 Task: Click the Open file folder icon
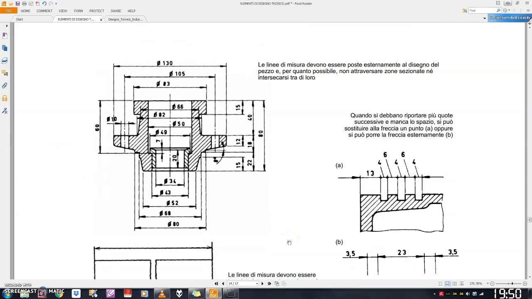pyautogui.click(x=11, y=3)
